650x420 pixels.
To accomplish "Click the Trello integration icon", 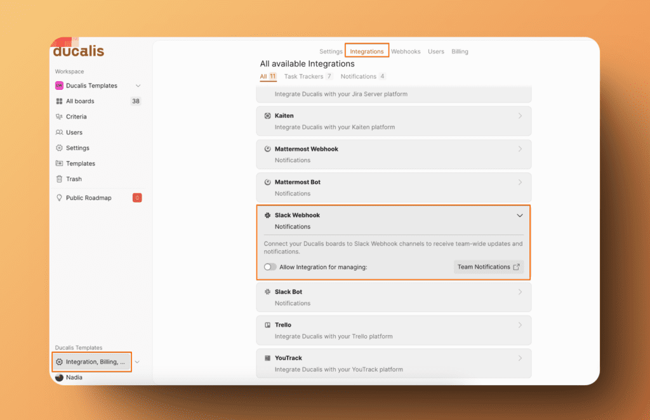I will tap(267, 324).
